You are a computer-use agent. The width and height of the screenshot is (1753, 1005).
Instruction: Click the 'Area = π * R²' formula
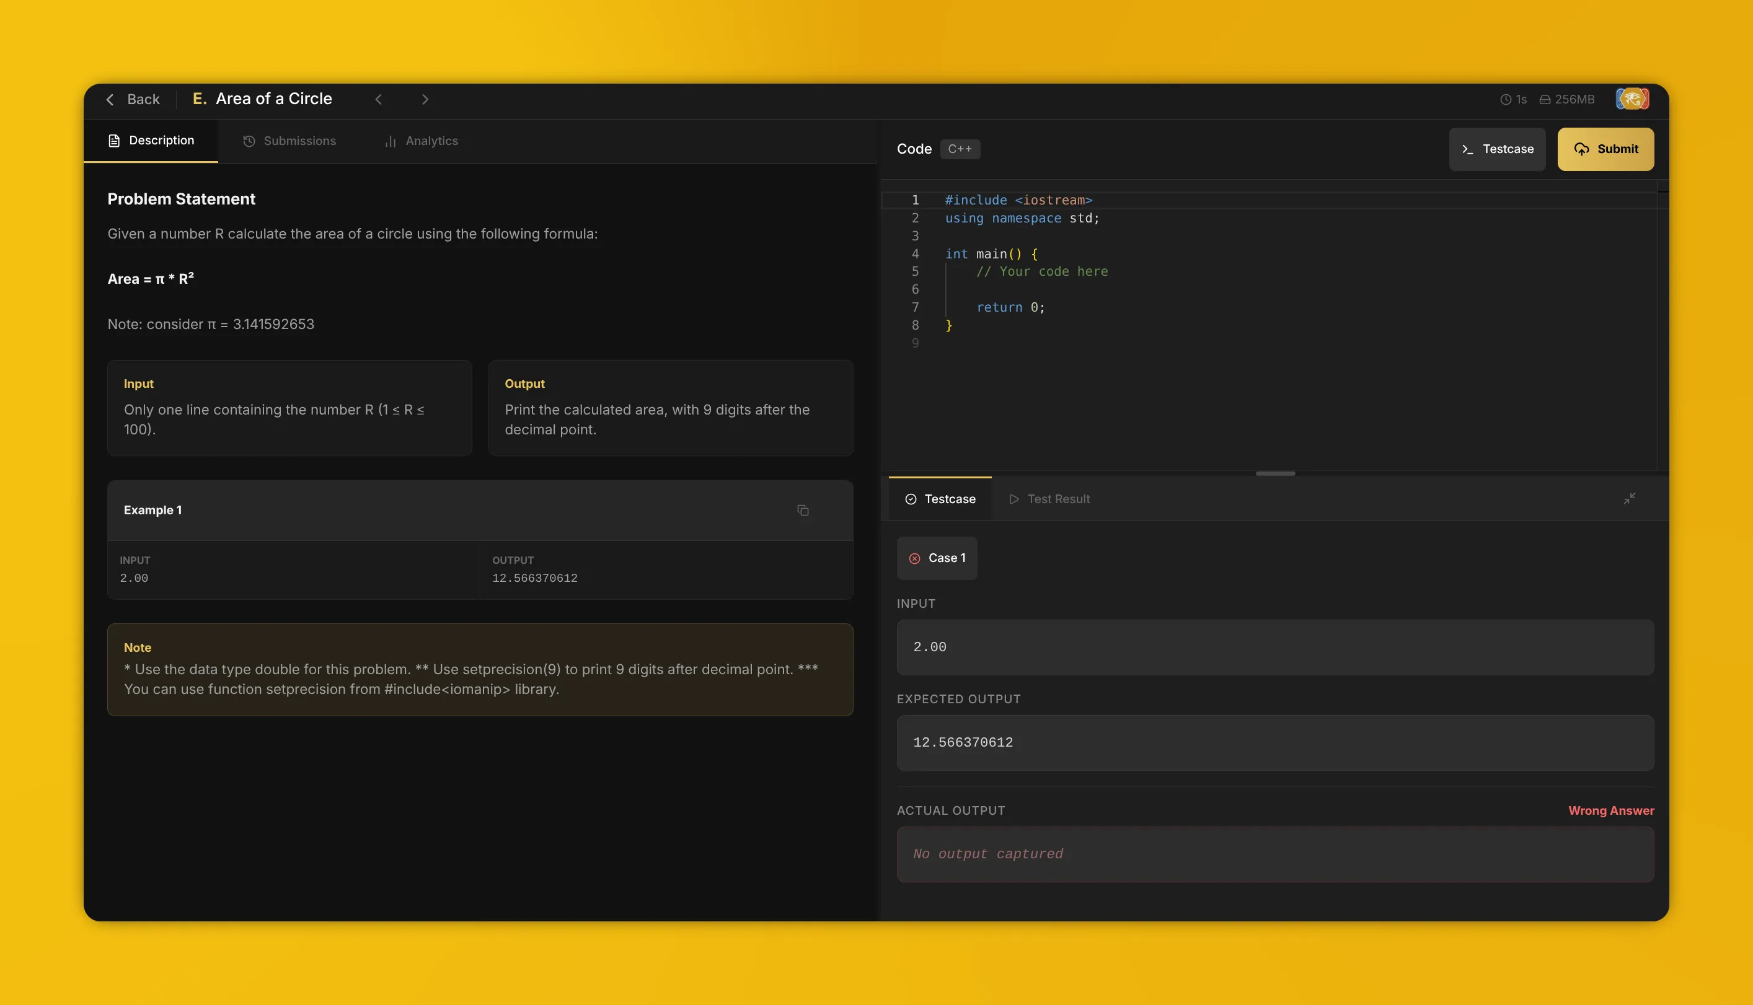pyautogui.click(x=151, y=279)
